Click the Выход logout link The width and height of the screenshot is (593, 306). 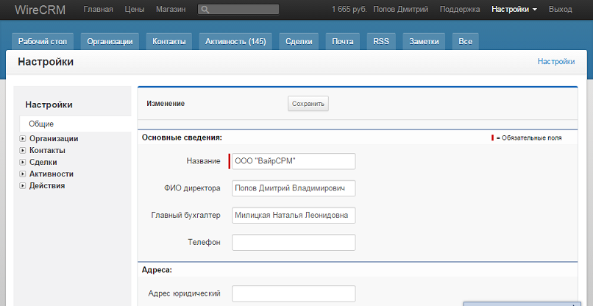[x=561, y=10]
